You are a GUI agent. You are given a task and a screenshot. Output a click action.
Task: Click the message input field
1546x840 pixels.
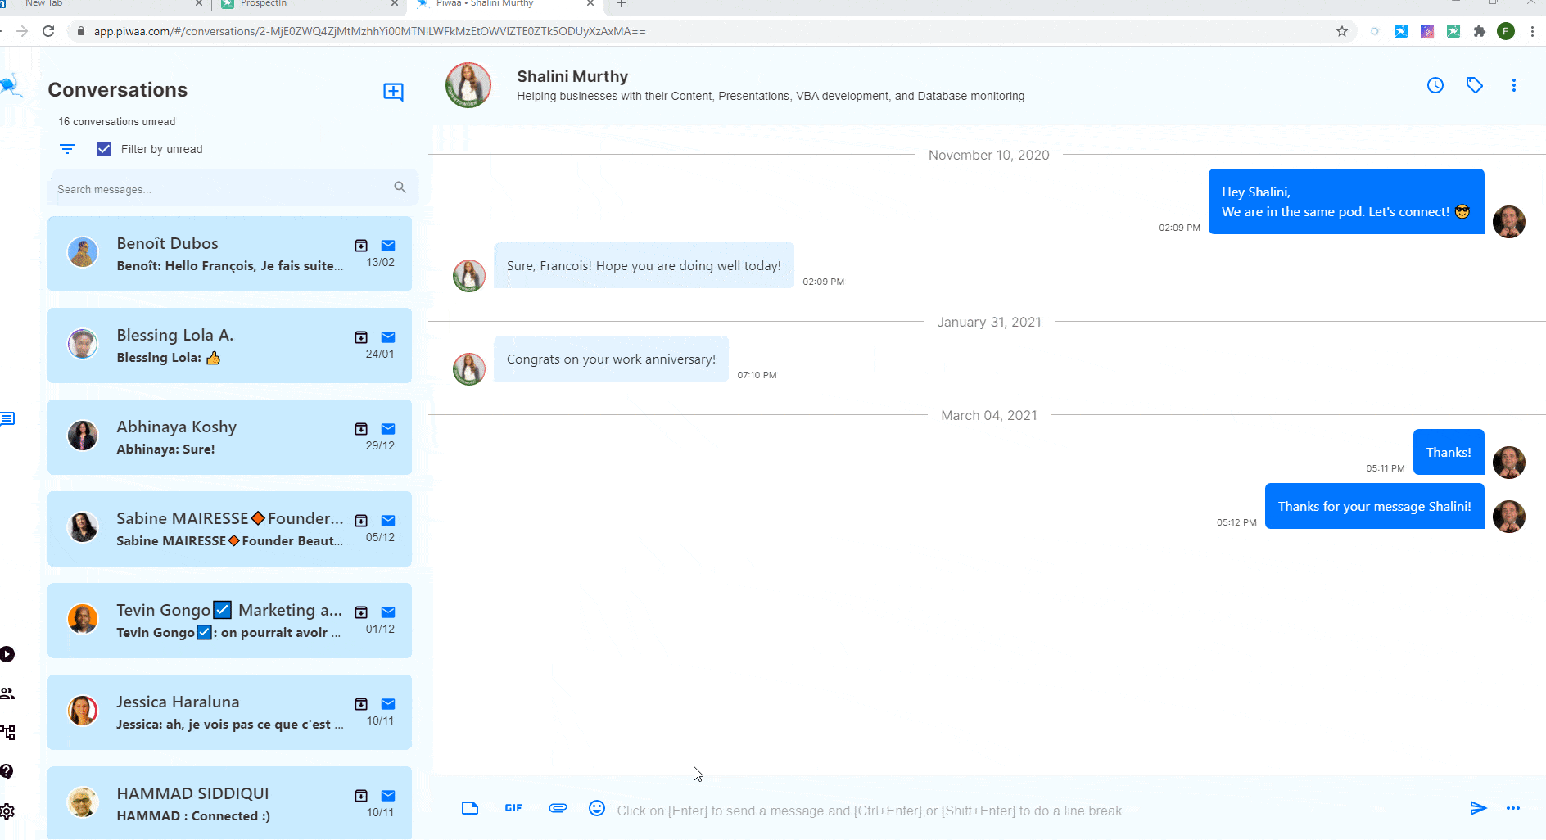(x=1021, y=811)
